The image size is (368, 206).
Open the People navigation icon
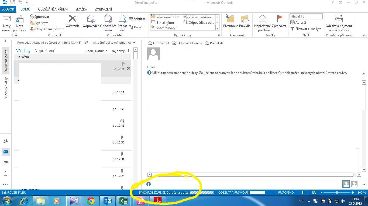tap(5, 141)
